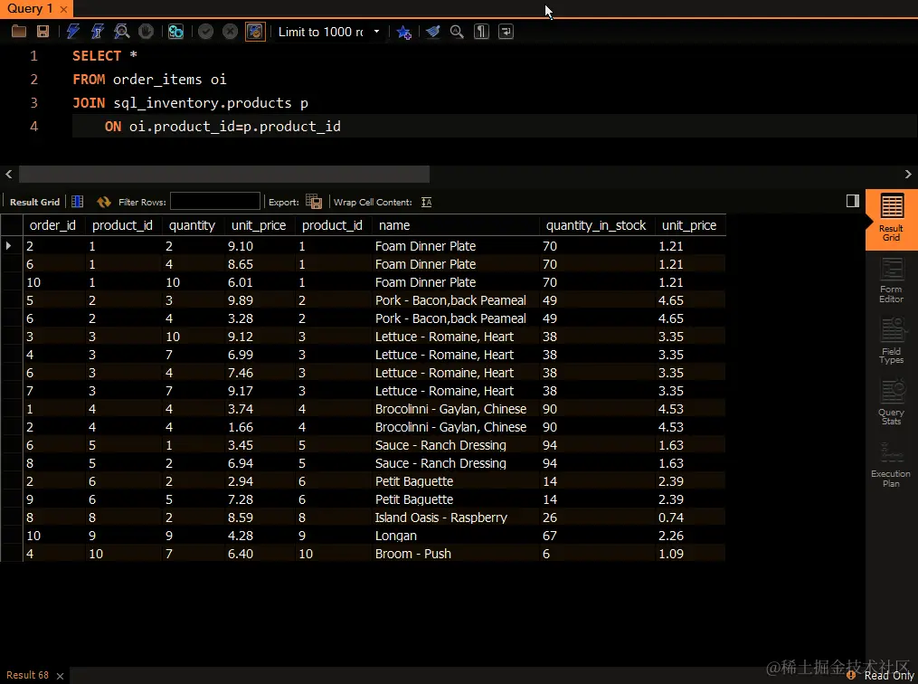Execute the query with lightning bolt icon
The height and width of the screenshot is (684, 918).
(x=72, y=32)
